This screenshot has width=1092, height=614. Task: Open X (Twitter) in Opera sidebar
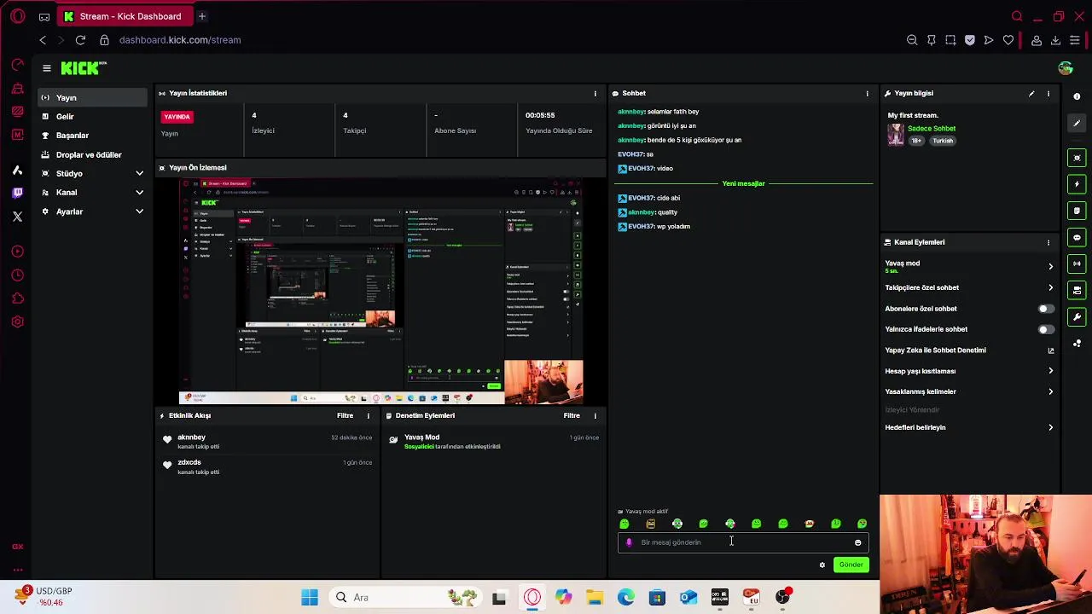point(17,217)
